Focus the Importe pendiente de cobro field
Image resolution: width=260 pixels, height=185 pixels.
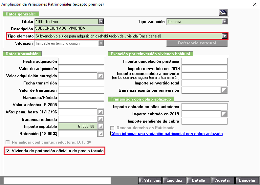pos(205,121)
